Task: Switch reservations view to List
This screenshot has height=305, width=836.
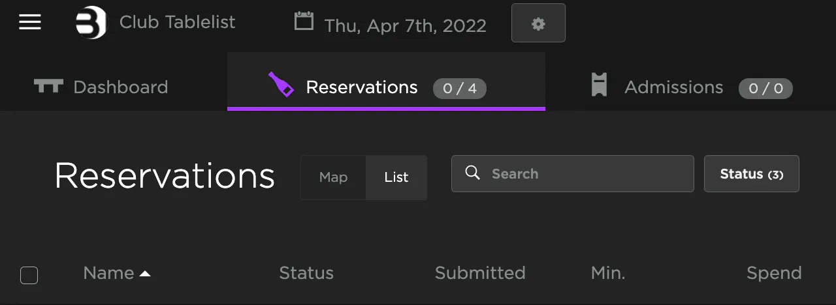Action: (396, 177)
